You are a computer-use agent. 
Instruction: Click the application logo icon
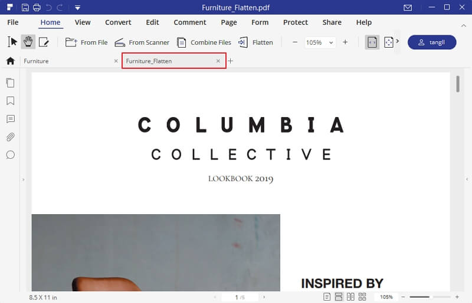point(10,7)
